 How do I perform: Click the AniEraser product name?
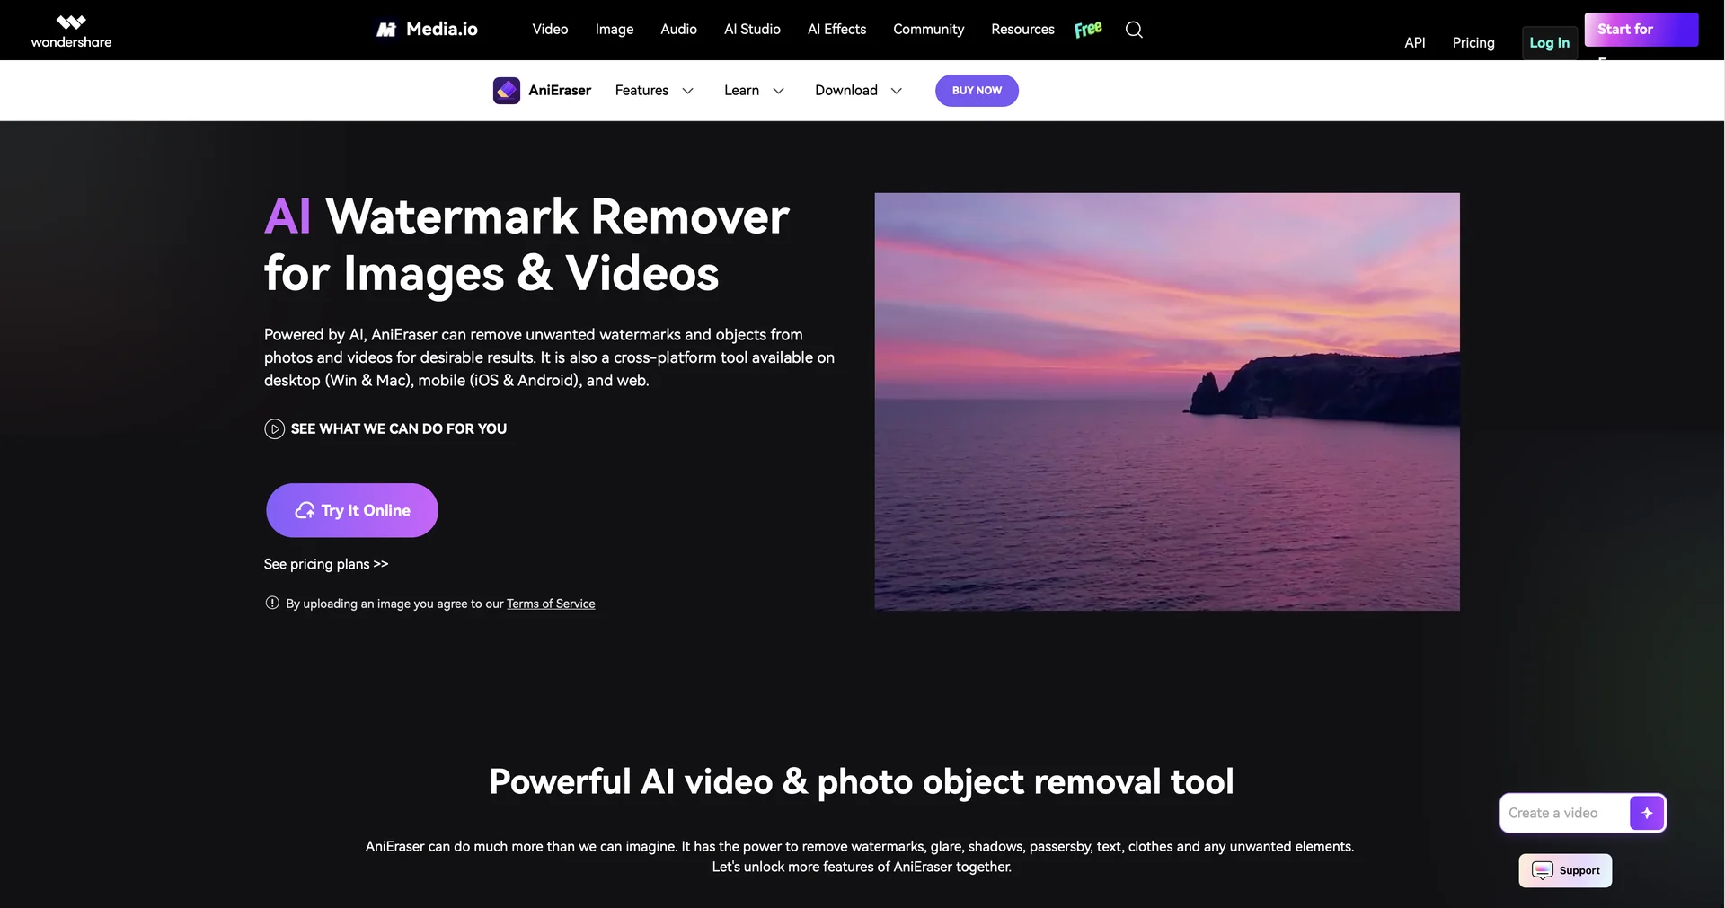tap(560, 91)
